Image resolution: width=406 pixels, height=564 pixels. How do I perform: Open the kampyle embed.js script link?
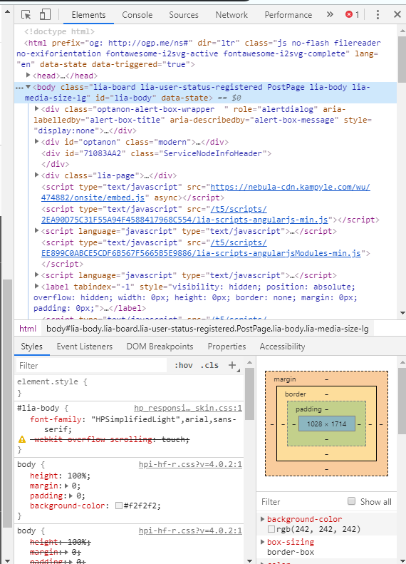(x=206, y=193)
